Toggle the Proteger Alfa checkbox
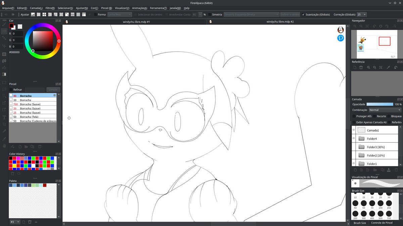Screen dimensions: 403x226 pos(354,116)
